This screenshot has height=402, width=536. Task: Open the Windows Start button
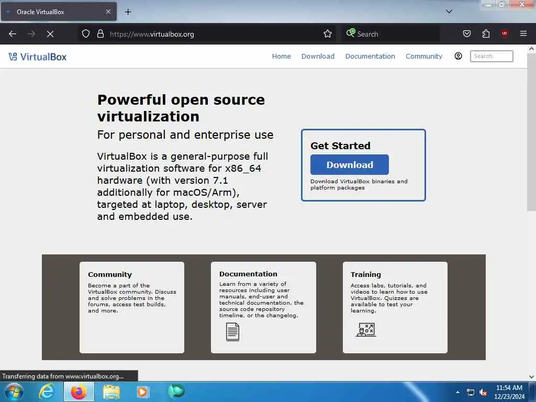[x=14, y=392]
